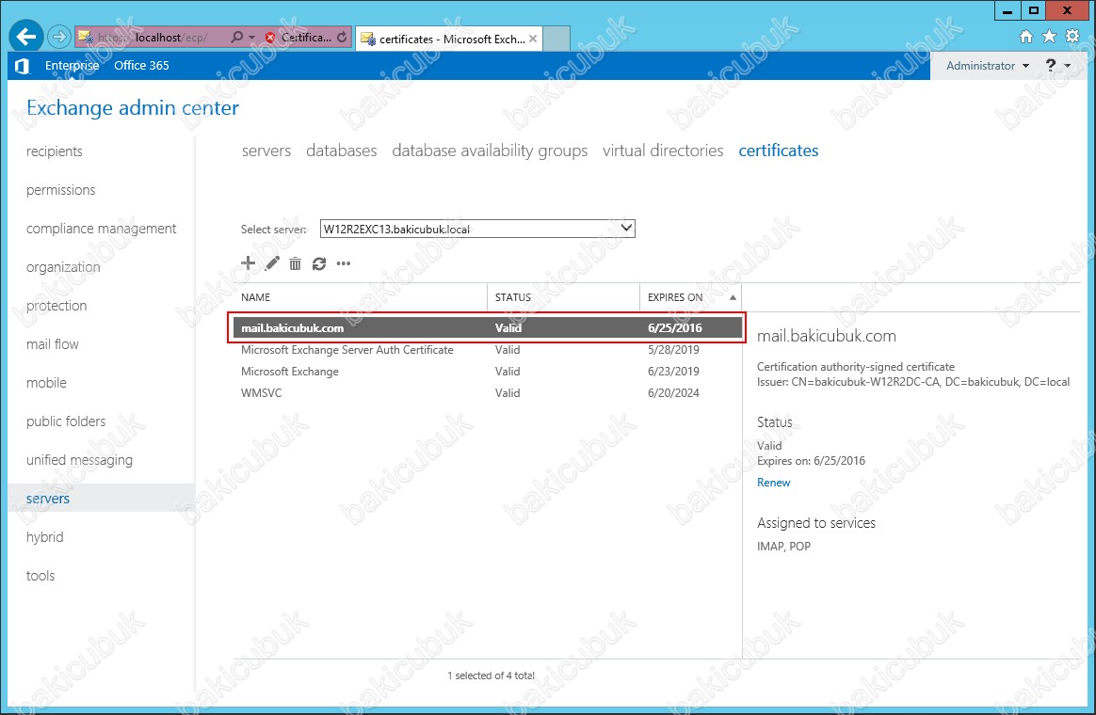This screenshot has width=1096, height=715.
Task: Expand the Help menu arrow
Action: 1068,66
